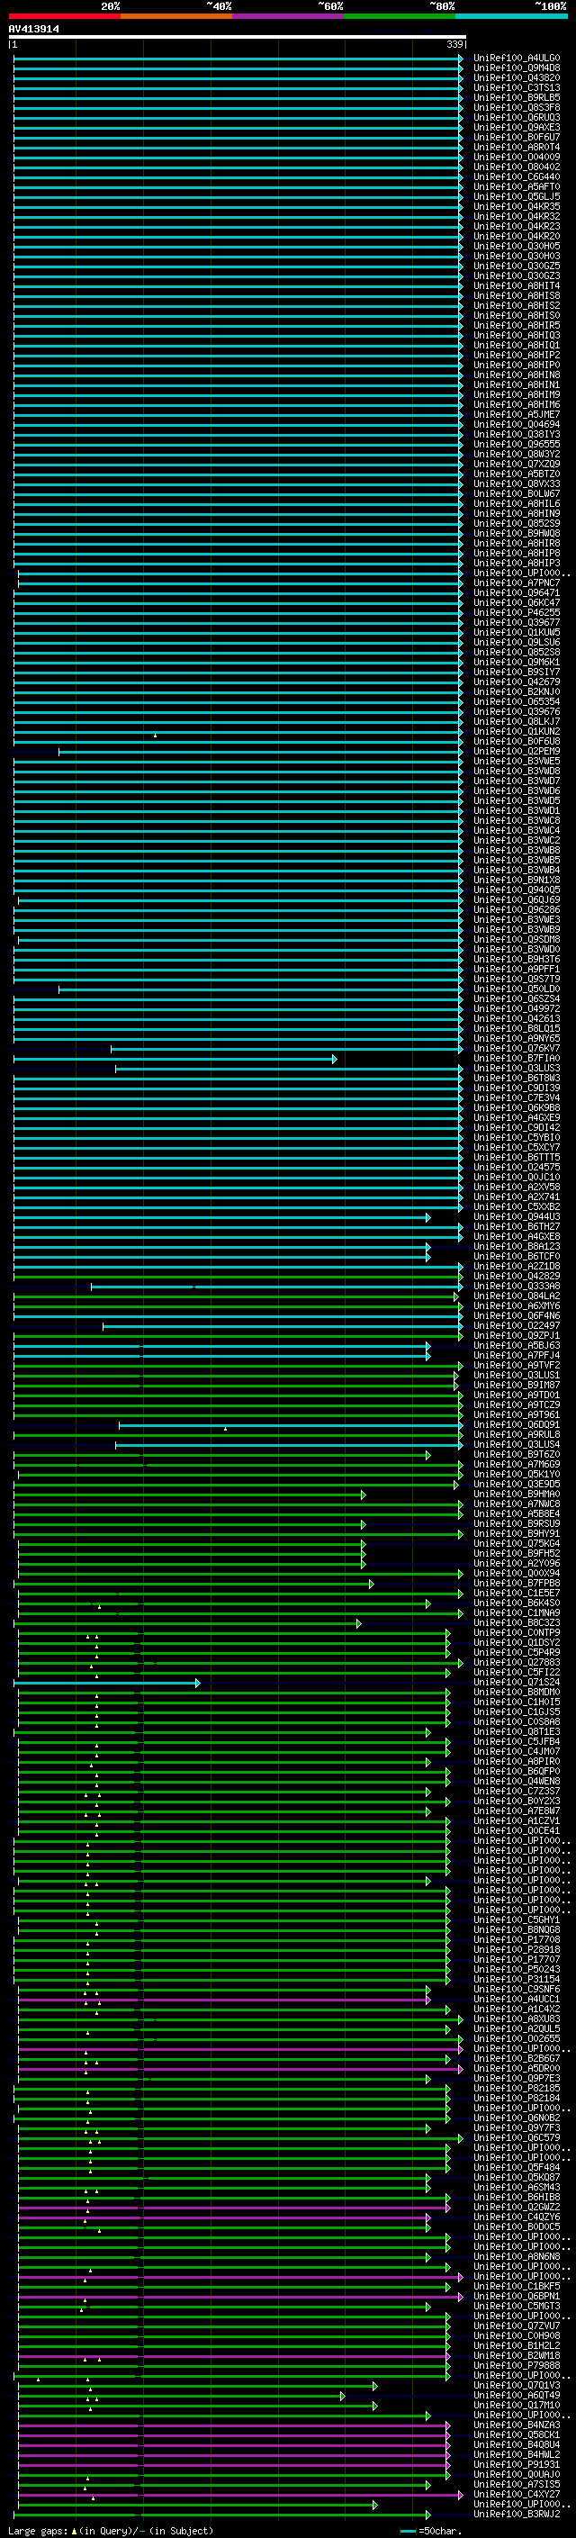Select label UniRef100_A5BJ63
This screenshot has height=2538, width=576.
[517, 1345]
